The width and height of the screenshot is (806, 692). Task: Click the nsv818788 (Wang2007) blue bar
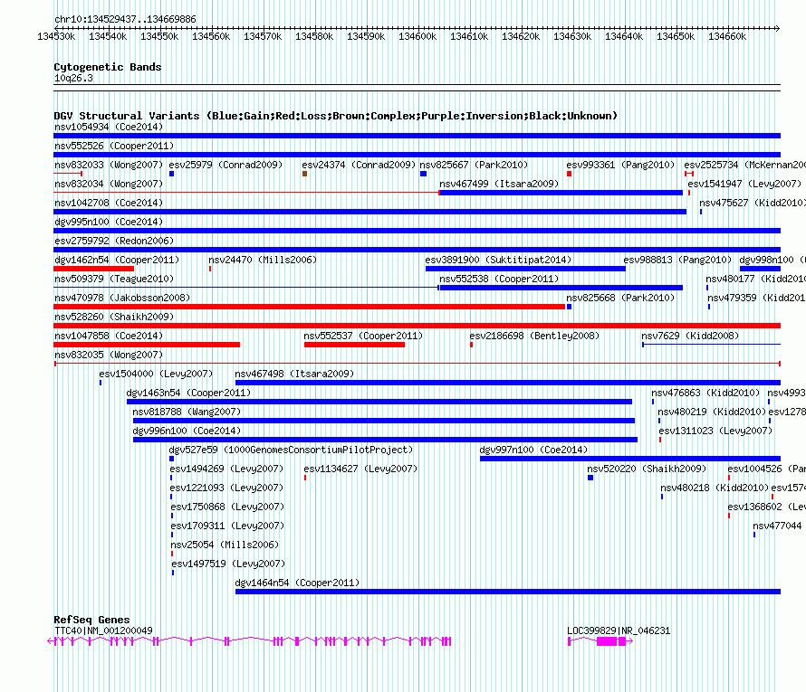click(x=384, y=421)
